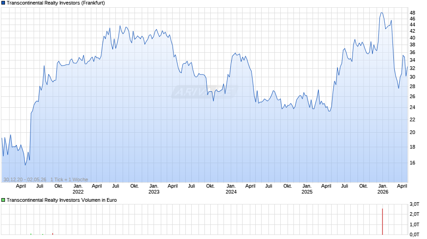This screenshot has width=427, height=239.
Task: Click the 'Jan. 2023' time axis label
Action: coord(154,189)
